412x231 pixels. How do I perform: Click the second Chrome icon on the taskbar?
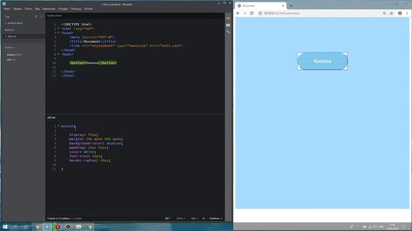coord(89,227)
